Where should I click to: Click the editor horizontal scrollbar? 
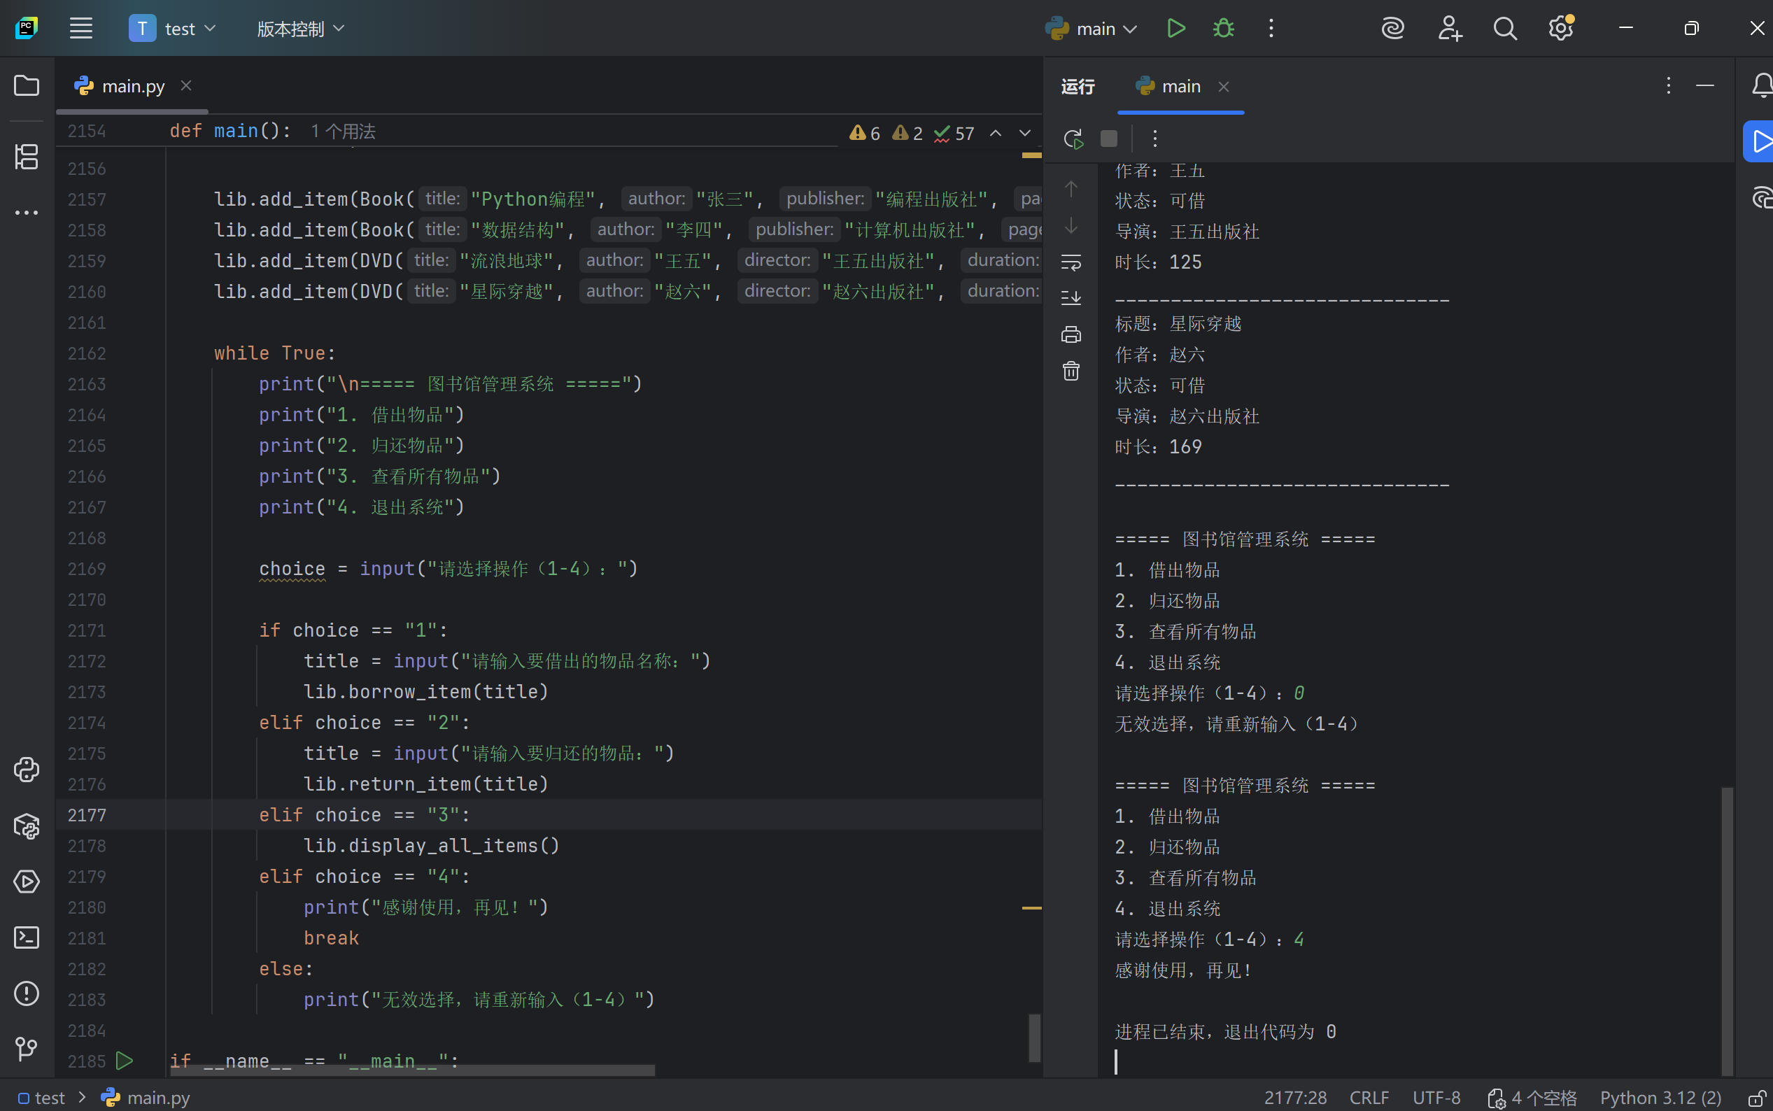click(411, 1070)
